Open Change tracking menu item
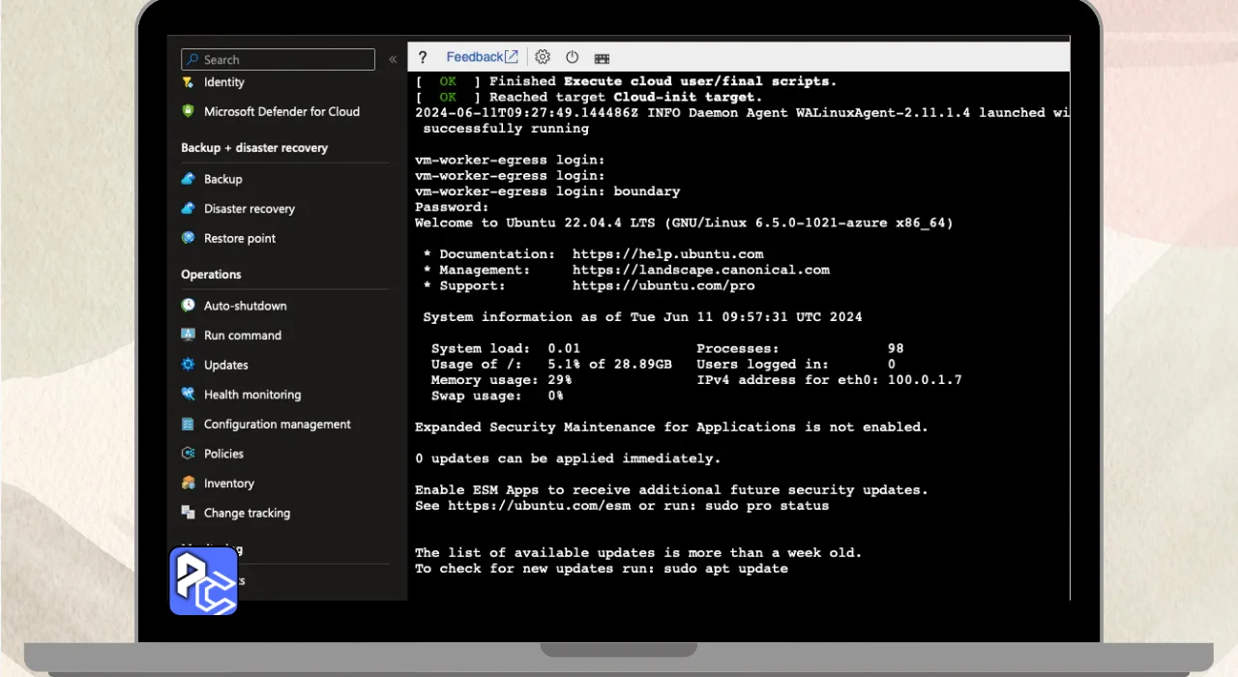The height and width of the screenshot is (677, 1238). (247, 514)
